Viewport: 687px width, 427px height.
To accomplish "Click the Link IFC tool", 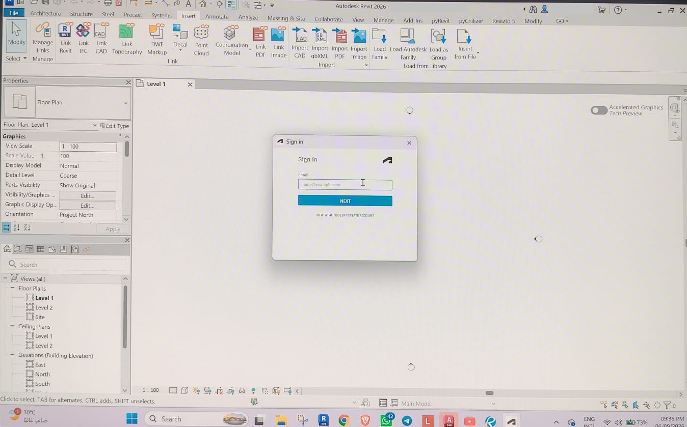I will 83,38.
